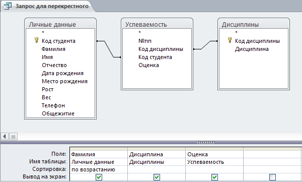Click Дисциплины in Имя таблицы row

[157, 162]
